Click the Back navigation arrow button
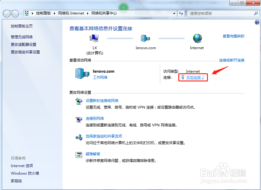The height and width of the screenshot is (190, 261). 7,14
